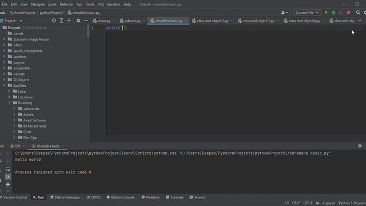
Task: Run the current file with the green play icon
Action: pyautogui.click(x=326, y=13)
